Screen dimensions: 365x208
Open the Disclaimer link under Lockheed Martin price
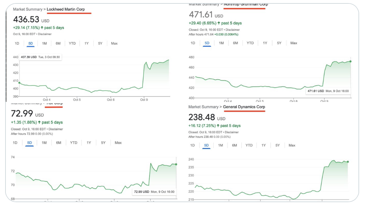coord(44,34)
